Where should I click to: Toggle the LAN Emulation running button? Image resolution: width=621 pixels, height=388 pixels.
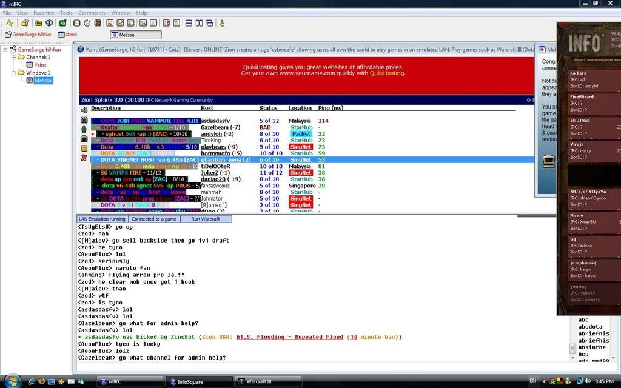pos(102,219)
